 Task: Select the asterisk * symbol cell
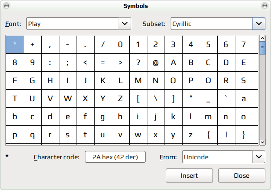click(x=15, y=44)
